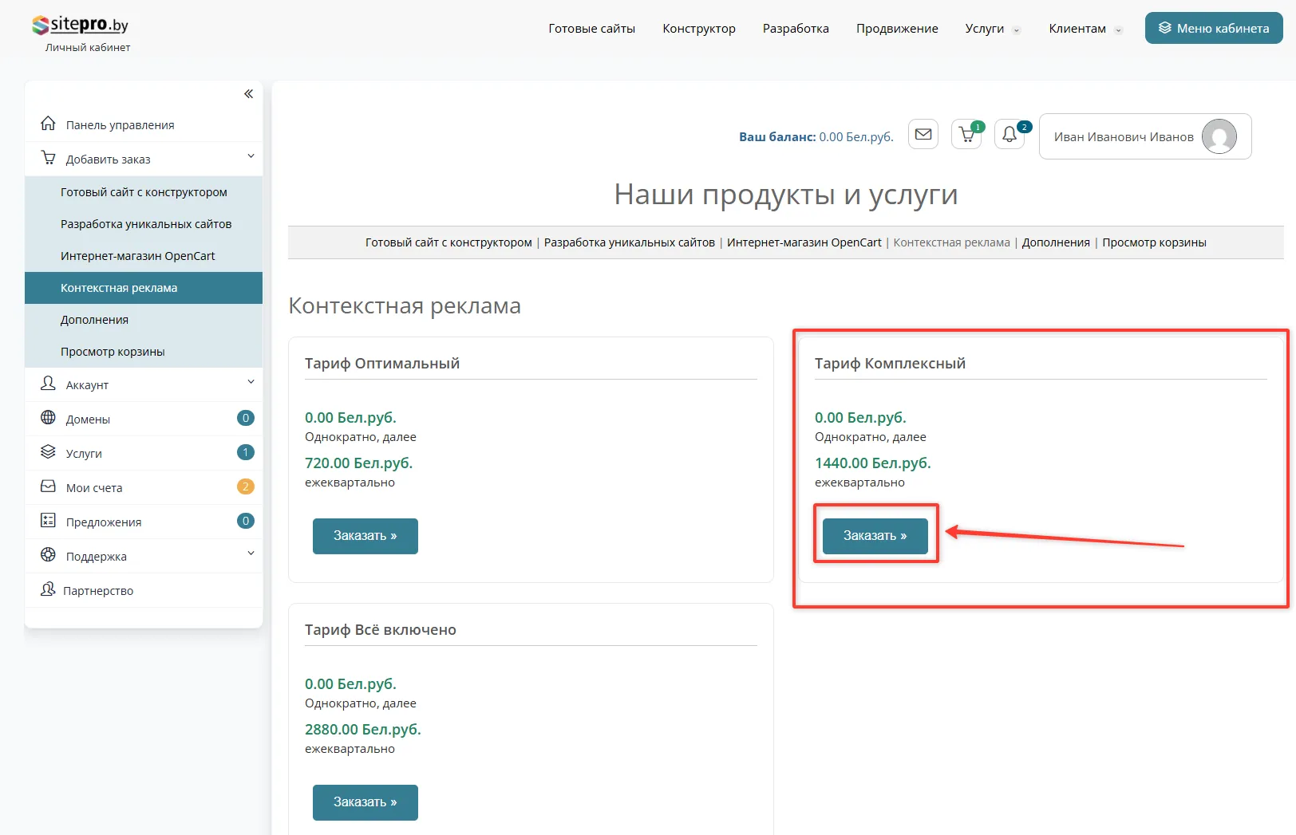The image size is (1296, 835).
Task: Expand the Аккаунт sidebar section
Action: coord(87,385)
